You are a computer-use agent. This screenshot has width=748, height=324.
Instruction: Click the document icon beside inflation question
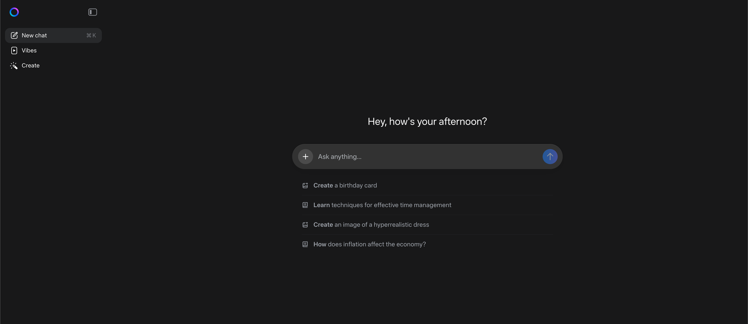tap(305, 244)
